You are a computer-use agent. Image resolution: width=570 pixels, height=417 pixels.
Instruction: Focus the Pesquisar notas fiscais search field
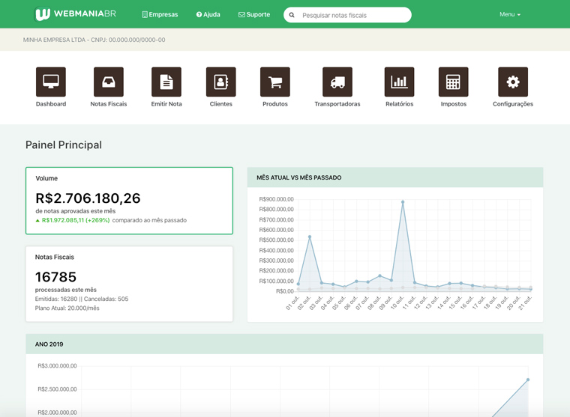click(x=352, y=15)
